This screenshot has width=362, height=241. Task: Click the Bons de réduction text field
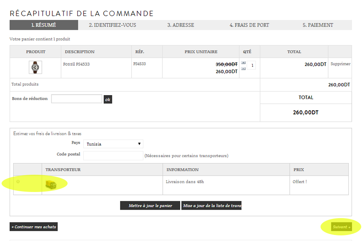76,99
